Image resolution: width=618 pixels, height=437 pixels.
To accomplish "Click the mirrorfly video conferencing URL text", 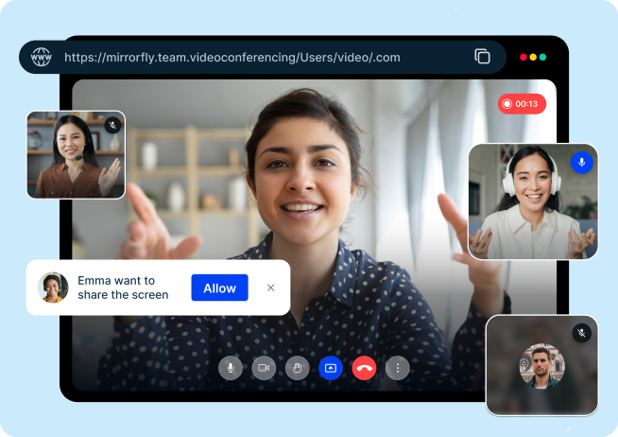I will (232, 58).
